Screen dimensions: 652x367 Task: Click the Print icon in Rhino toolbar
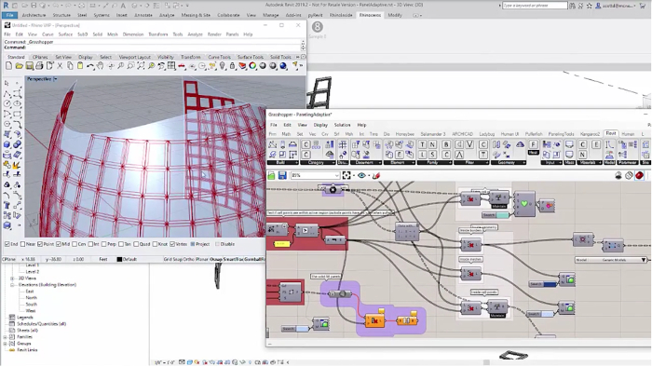click(x=39, y=66)
